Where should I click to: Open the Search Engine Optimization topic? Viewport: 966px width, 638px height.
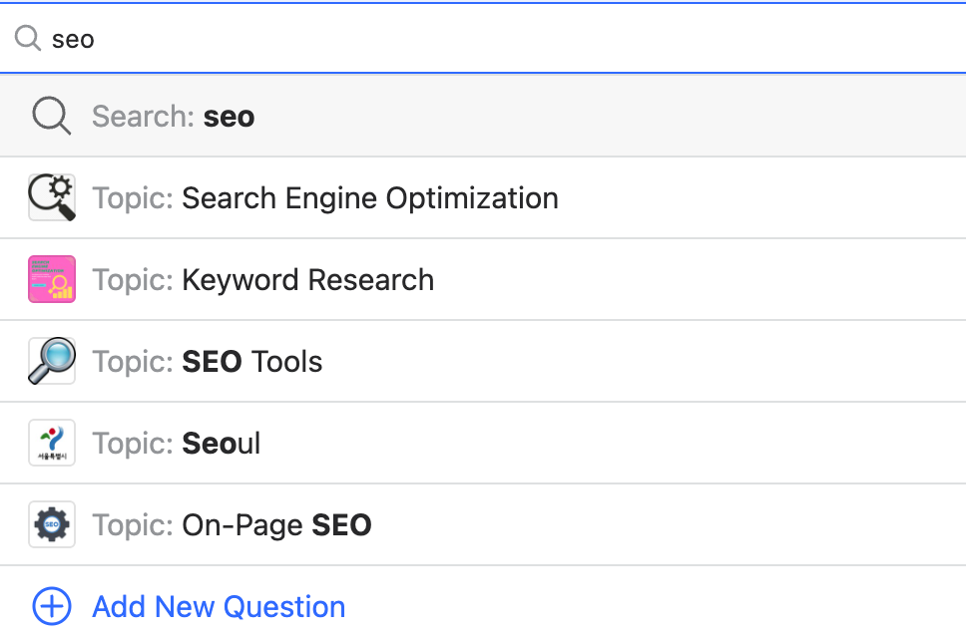(483, 197)
